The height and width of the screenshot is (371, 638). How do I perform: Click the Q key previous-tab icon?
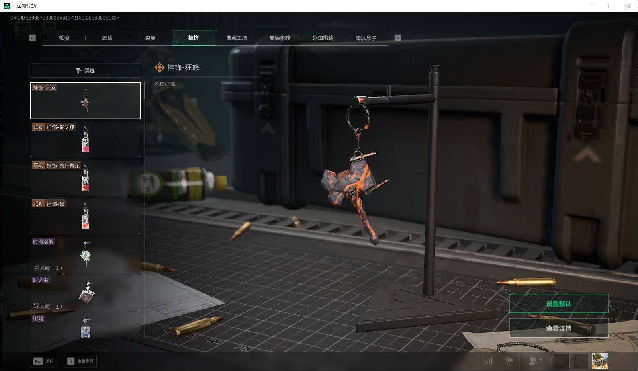click(x=33, y=38)
